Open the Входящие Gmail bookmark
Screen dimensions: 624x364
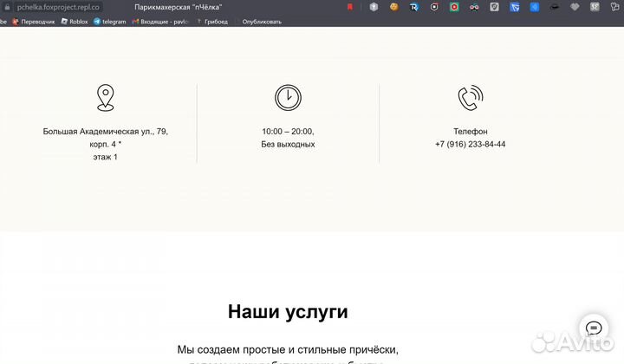coord(160,22)
